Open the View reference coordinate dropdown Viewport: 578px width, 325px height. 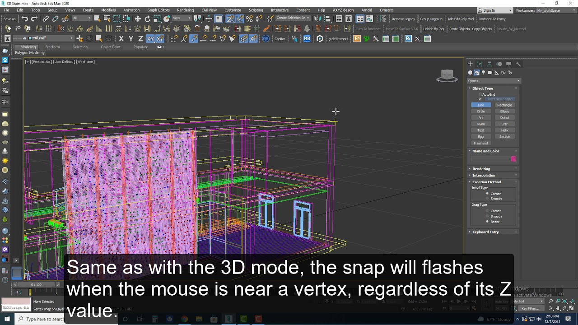pos(182,19)
